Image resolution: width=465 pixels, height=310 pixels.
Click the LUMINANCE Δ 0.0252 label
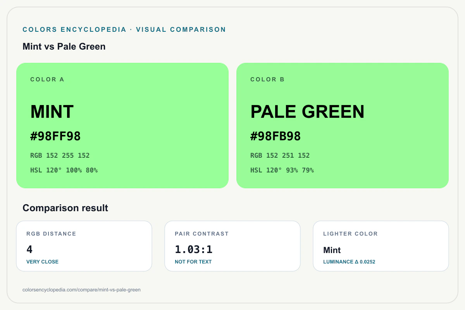click(x=349, y=262)
